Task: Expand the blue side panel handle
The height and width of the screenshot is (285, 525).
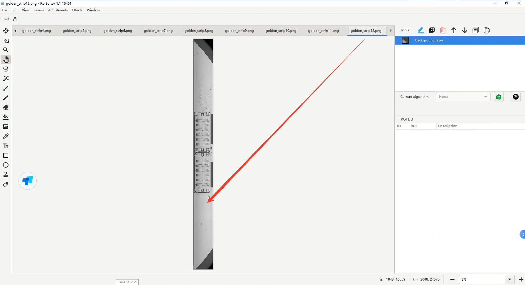Action: [522, 234]
